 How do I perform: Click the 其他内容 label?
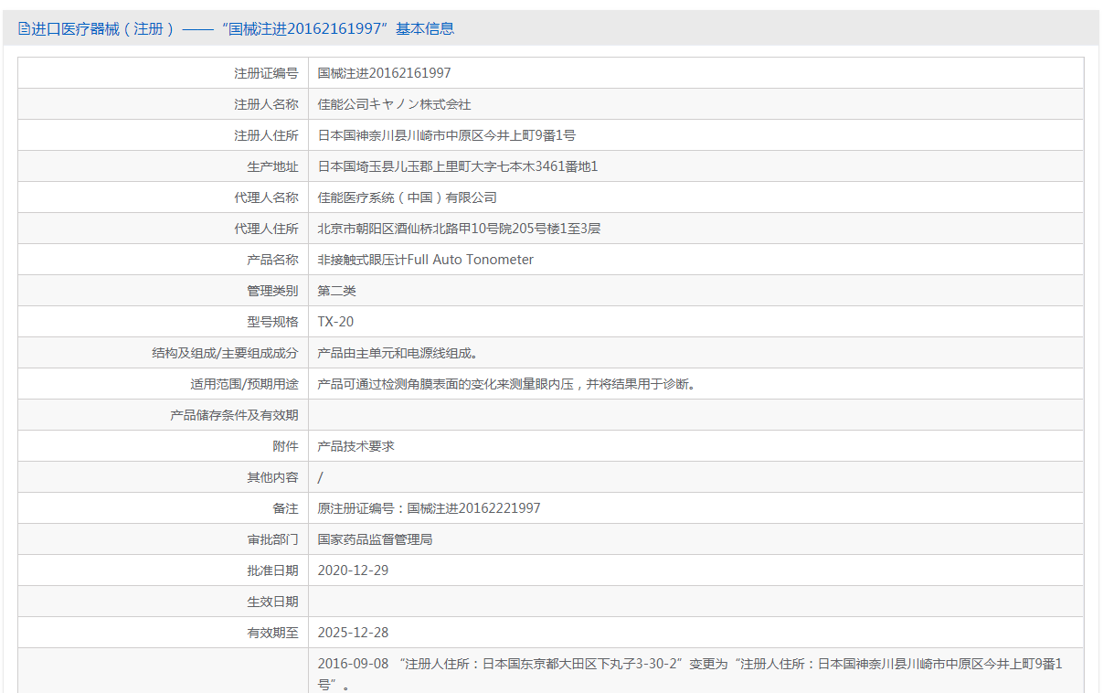click(272, 477)
